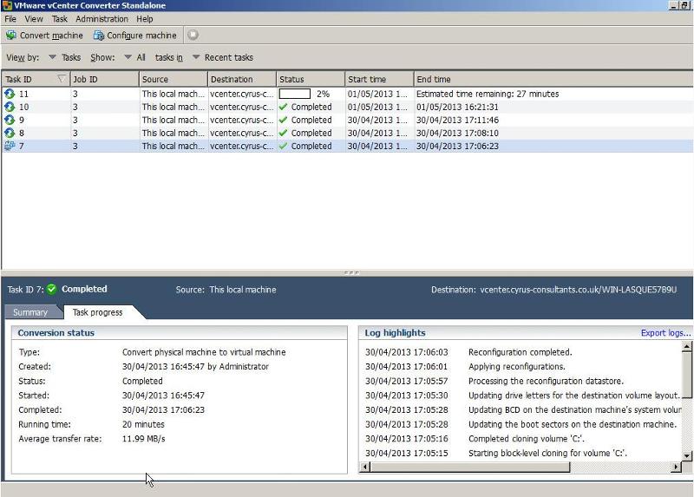Click the task icon for Task ID 10
694x497 pixels.
10,107
